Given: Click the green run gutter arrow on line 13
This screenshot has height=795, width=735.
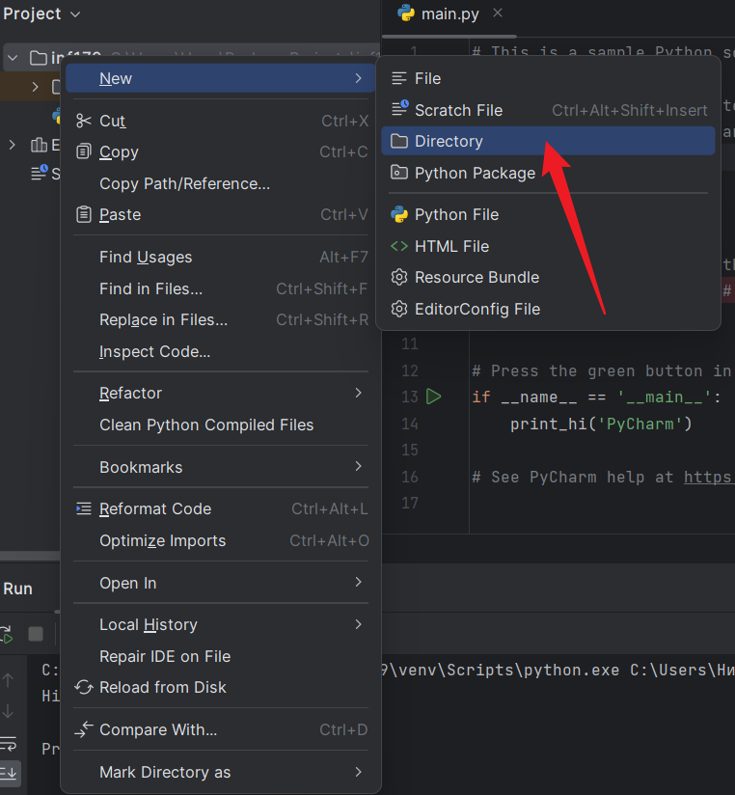Looking at the screenshot, I should pyautogui.click(x=433, y=397).
